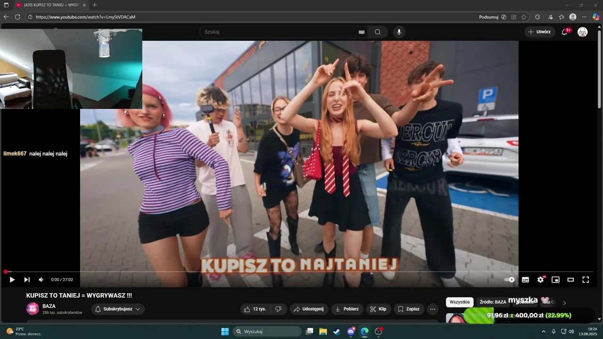The height and width of the screenshot is (339, 603).
Task: Enter fullscreen video mode
Action: pyautogui.click(x=586, y=280)
